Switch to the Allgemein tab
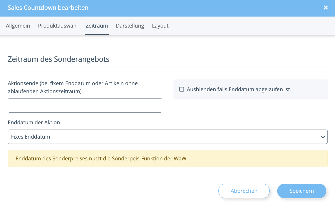 (18, 26)
